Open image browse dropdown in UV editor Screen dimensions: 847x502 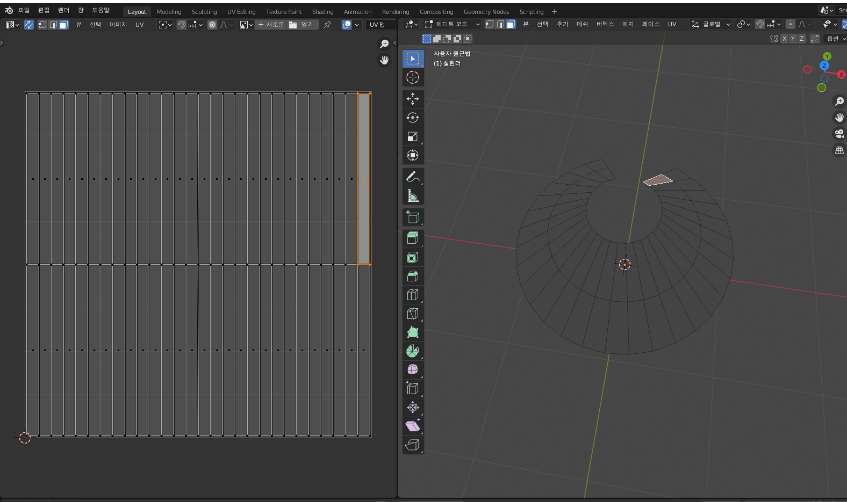coord(246,25)
